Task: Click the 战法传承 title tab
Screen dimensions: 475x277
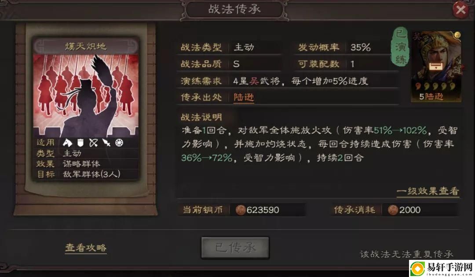Action: coord(234,10)
